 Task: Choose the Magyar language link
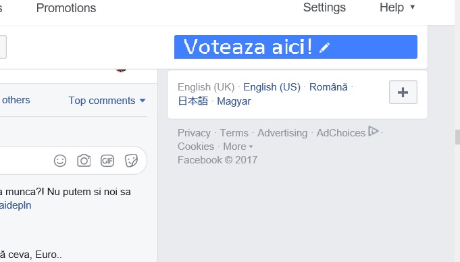click(234, 101)
